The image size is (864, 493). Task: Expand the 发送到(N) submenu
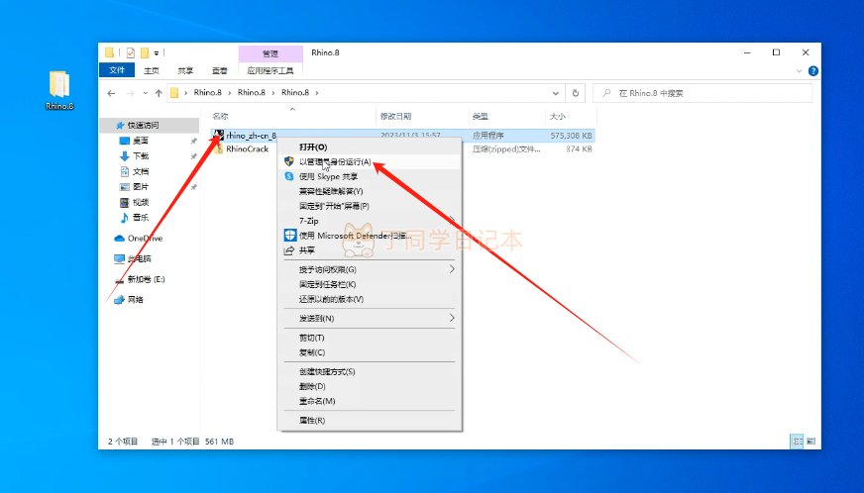click(370, 319)
